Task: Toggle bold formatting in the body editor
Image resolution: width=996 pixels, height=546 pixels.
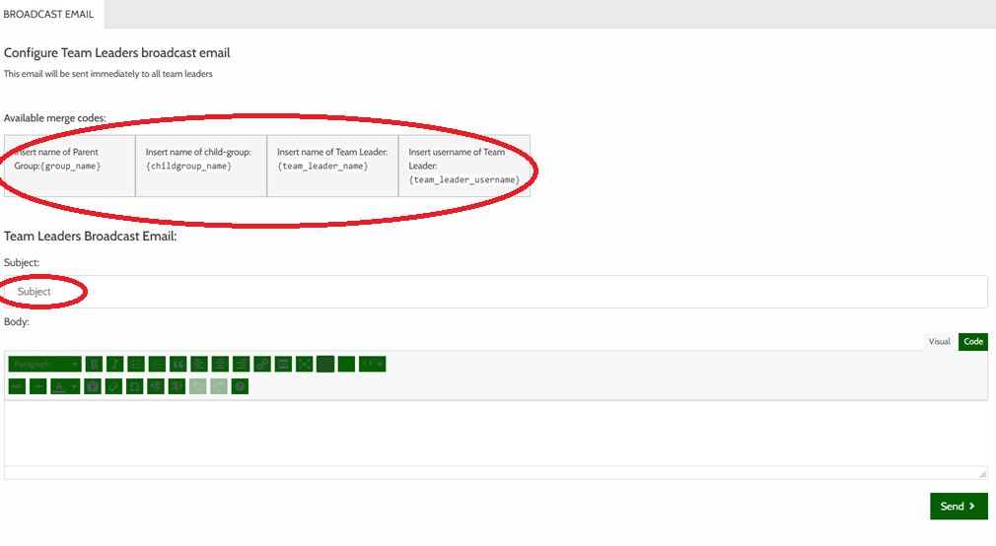Action: tap(94, 364)
